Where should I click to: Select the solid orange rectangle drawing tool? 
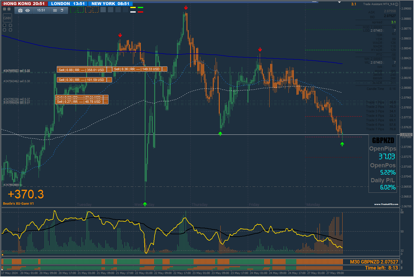[88, 10]
